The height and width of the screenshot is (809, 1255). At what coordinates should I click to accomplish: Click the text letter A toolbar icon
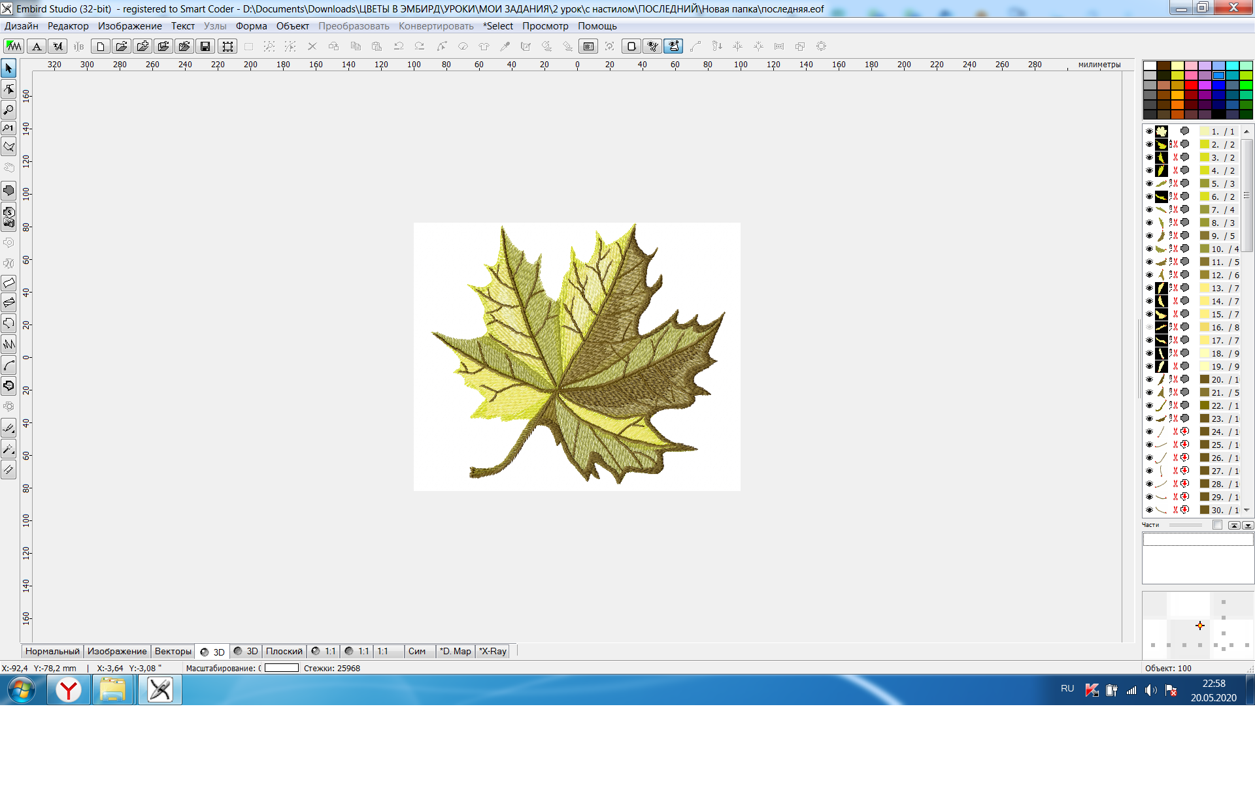click(x=37, y=46)
